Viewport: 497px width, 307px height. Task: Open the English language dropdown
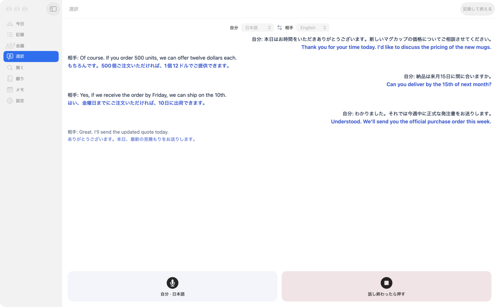point(313,28)
